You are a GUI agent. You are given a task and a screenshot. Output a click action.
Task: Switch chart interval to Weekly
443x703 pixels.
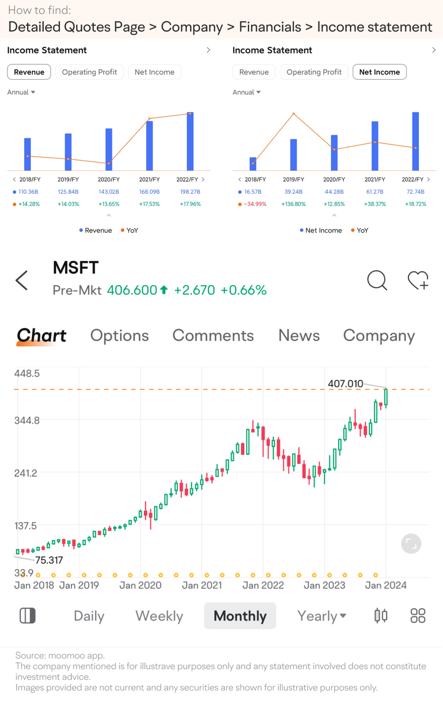[x=159, y=616]
